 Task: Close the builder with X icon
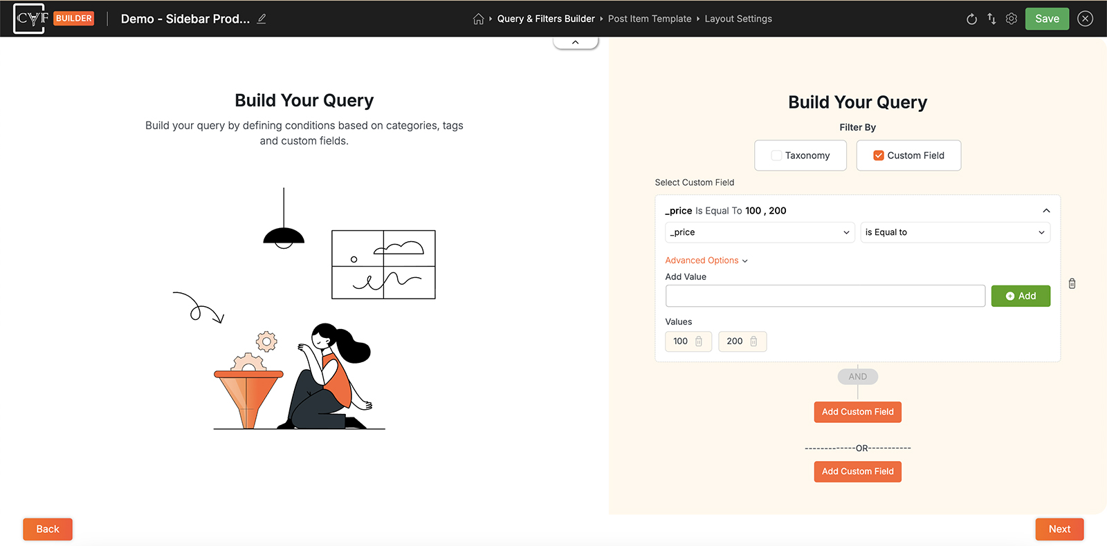(x=1085, y=19)
